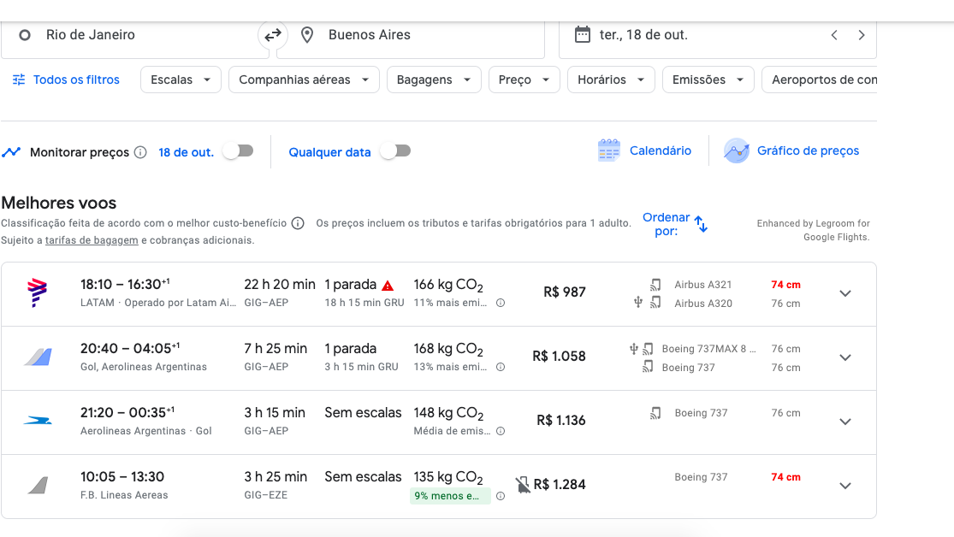This screenshot has height=537, width=954.
Task: Click the sort arrows icon next to Ordenar por
Action: 701,224
